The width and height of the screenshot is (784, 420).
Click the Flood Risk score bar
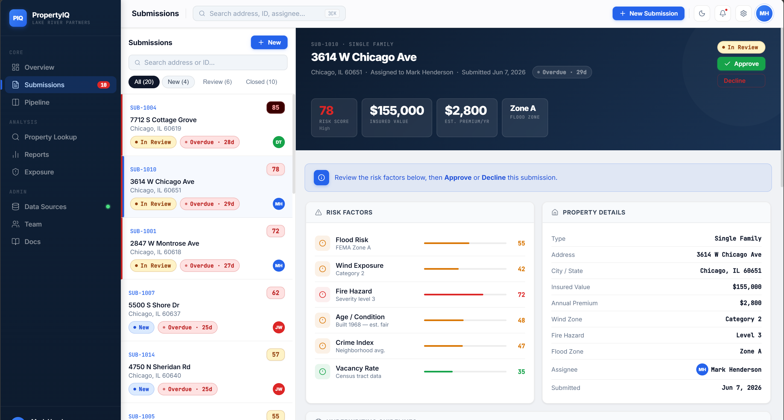tap(465, 243)
